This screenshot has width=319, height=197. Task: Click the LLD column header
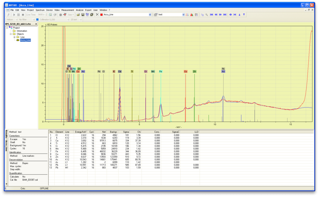[190, 132]
